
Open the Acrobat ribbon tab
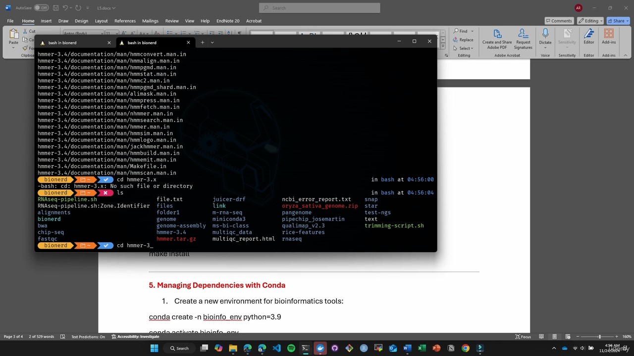pyautogui.click(x=254, y=21)
